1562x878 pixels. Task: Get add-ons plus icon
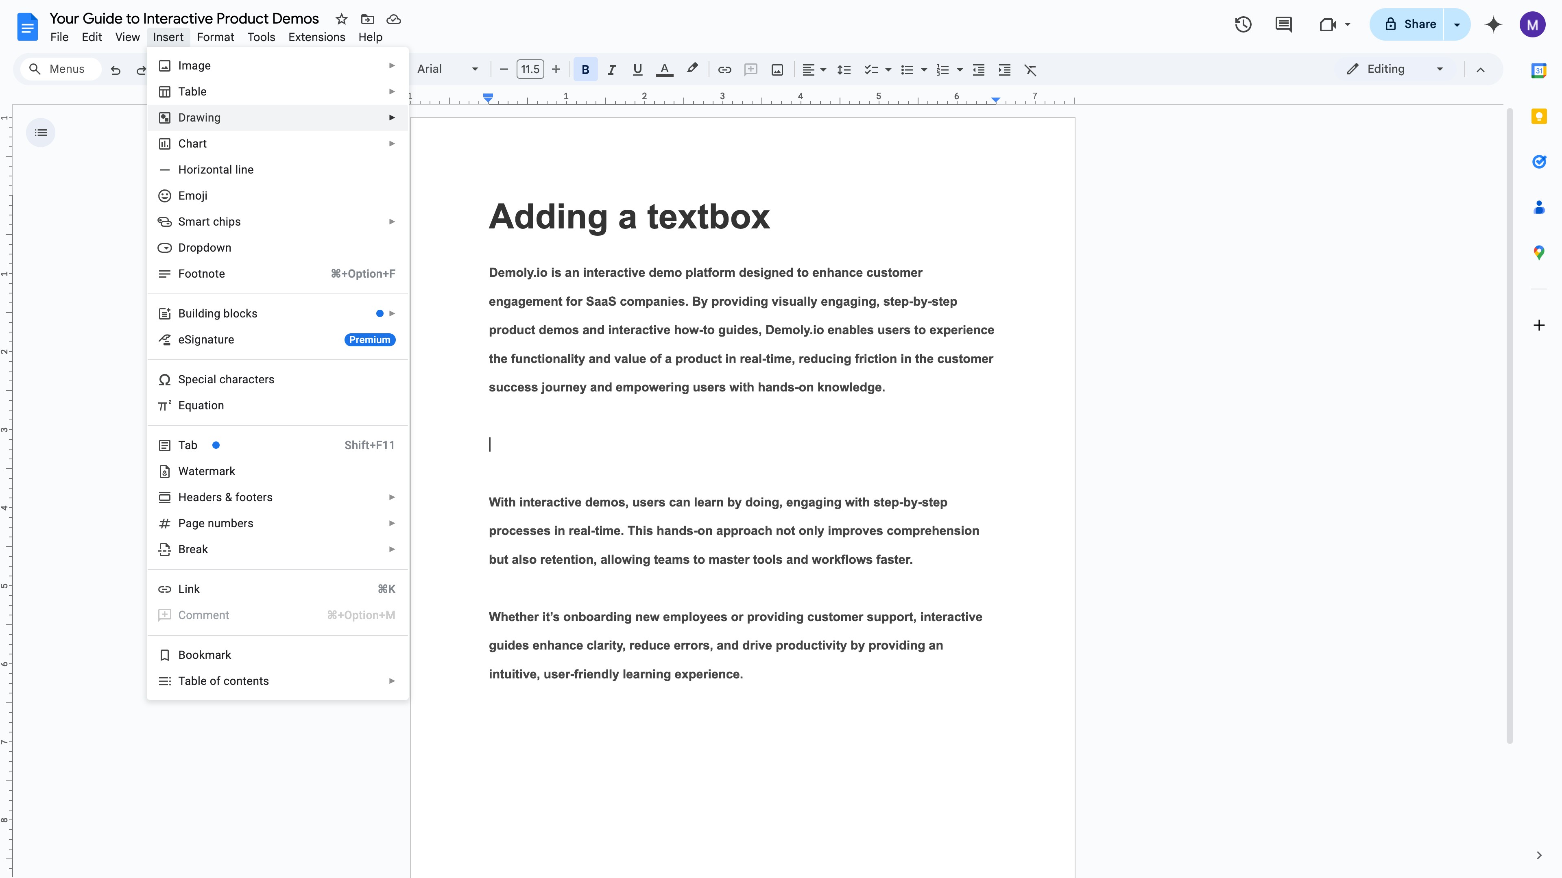[1538, 325]
